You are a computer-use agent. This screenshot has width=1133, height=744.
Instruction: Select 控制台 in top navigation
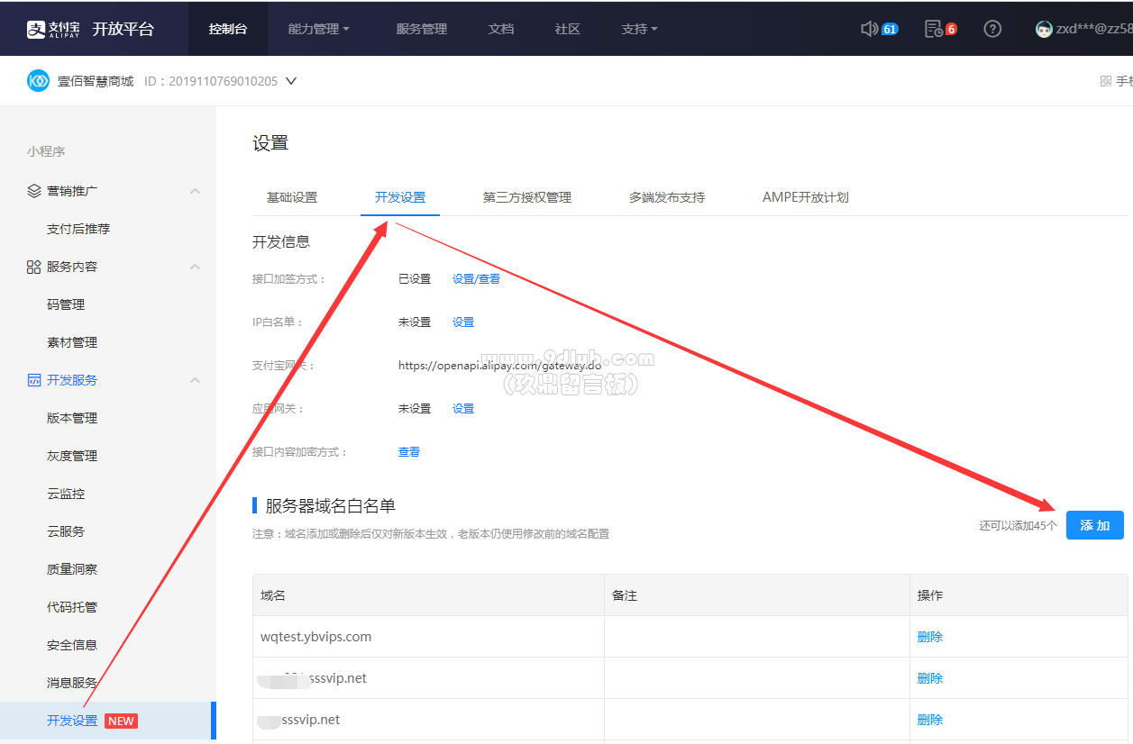point(228,29)
